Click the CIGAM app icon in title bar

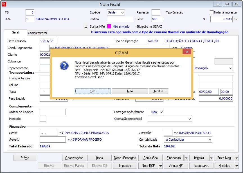tap(4, 4)
